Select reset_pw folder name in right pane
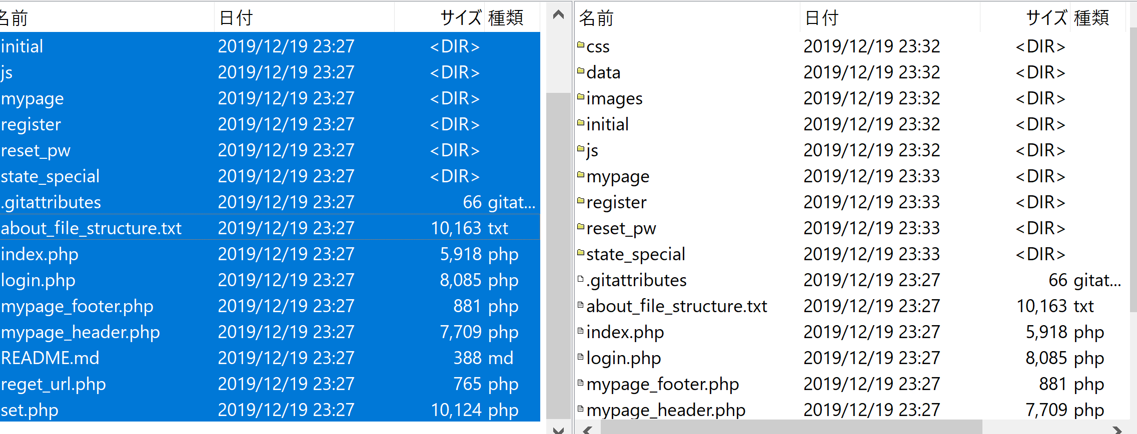The width and height of the screenshot is (1137, 434). pyautogui.click(x=621, y=228)
